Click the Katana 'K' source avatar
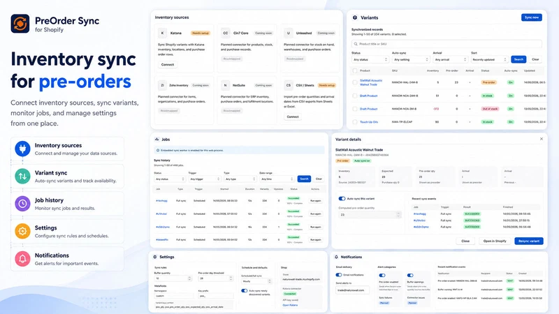Image resolution: width=559 pixels, height=314 pixels. pos(162,33)
